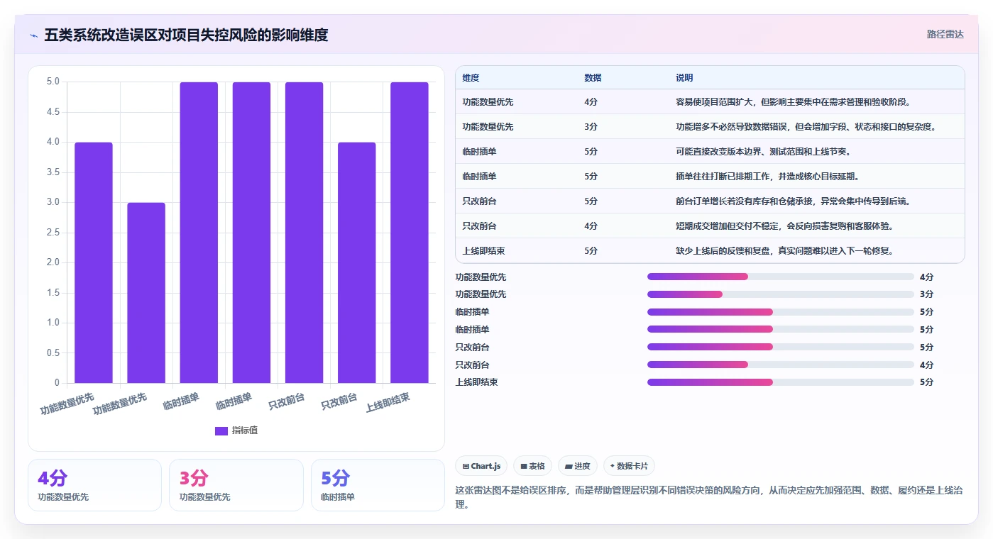Select table row describing 容易使项目范围扩大
This screenshot has height=539, width=993.
[x=710, y=101]
